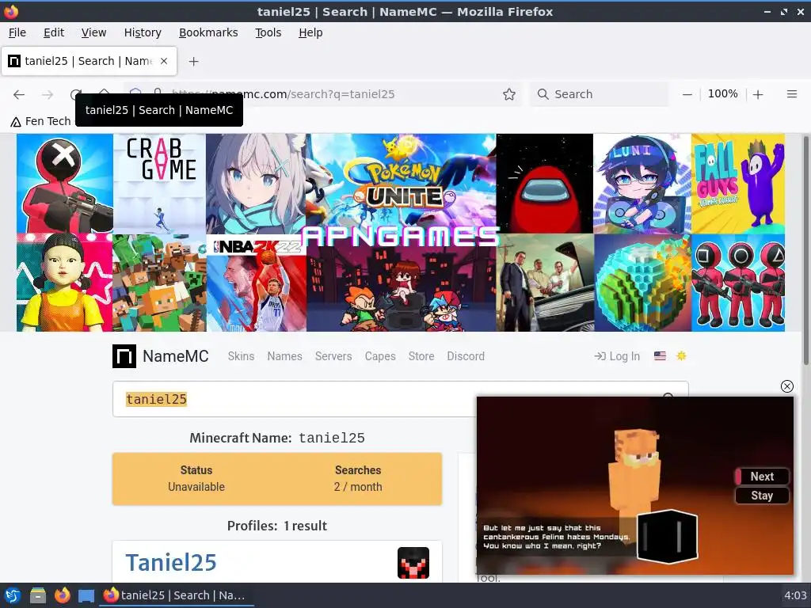Open the Servers page
The height and width of the screenshot is (608, 811).
[333, 356]
